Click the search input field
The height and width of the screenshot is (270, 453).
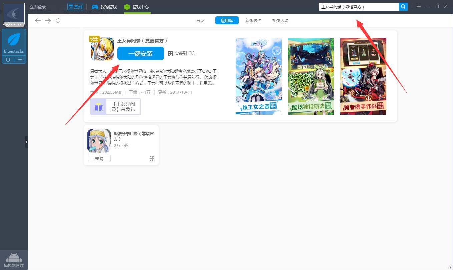click(x=358, y=7)
